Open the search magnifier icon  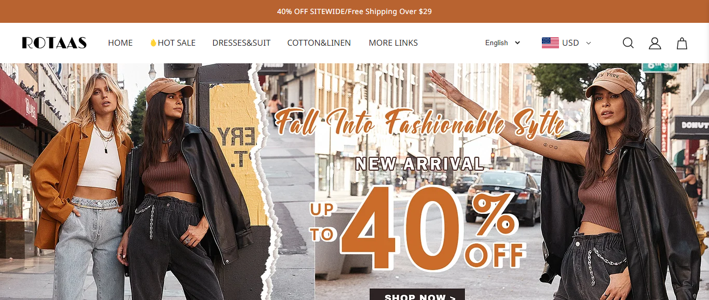pos(628,43)
